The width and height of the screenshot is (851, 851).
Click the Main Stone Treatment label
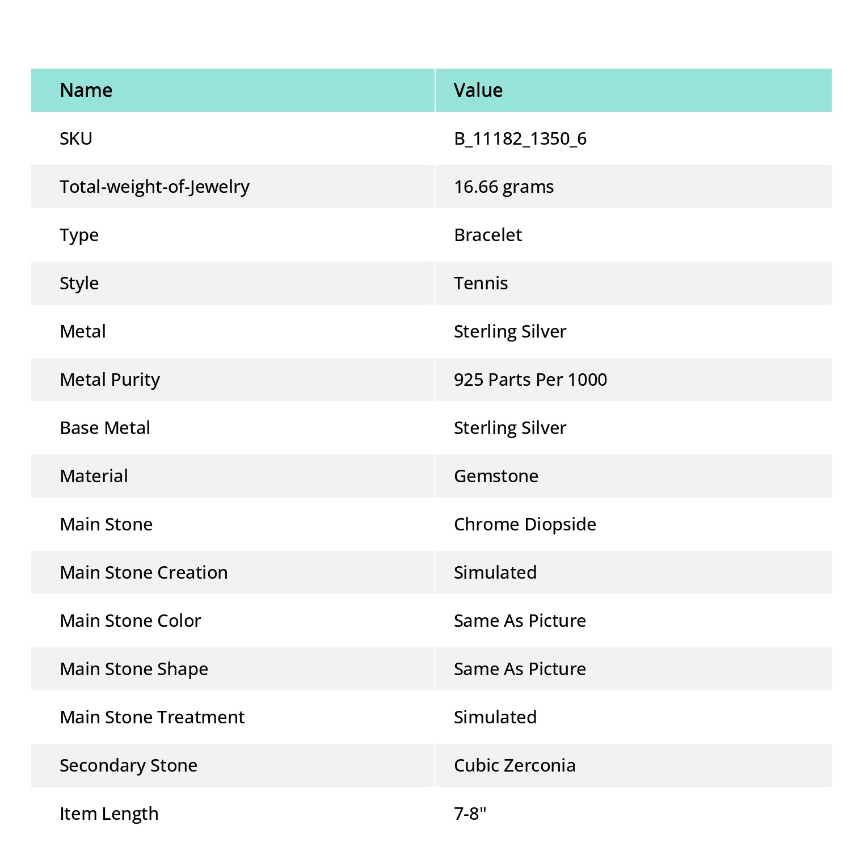153,717
